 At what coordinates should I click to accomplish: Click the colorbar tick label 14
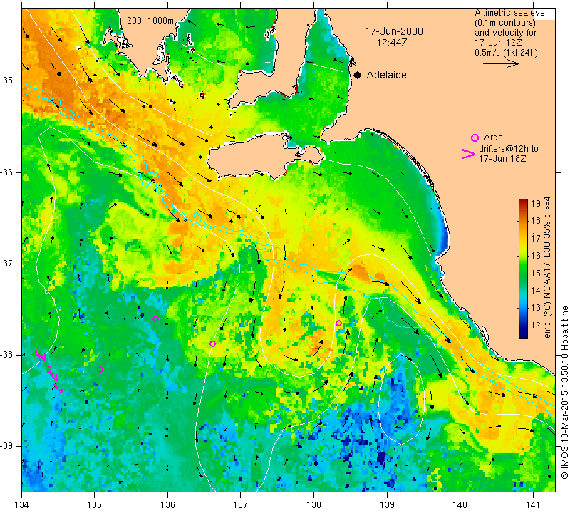coord(536,290)
